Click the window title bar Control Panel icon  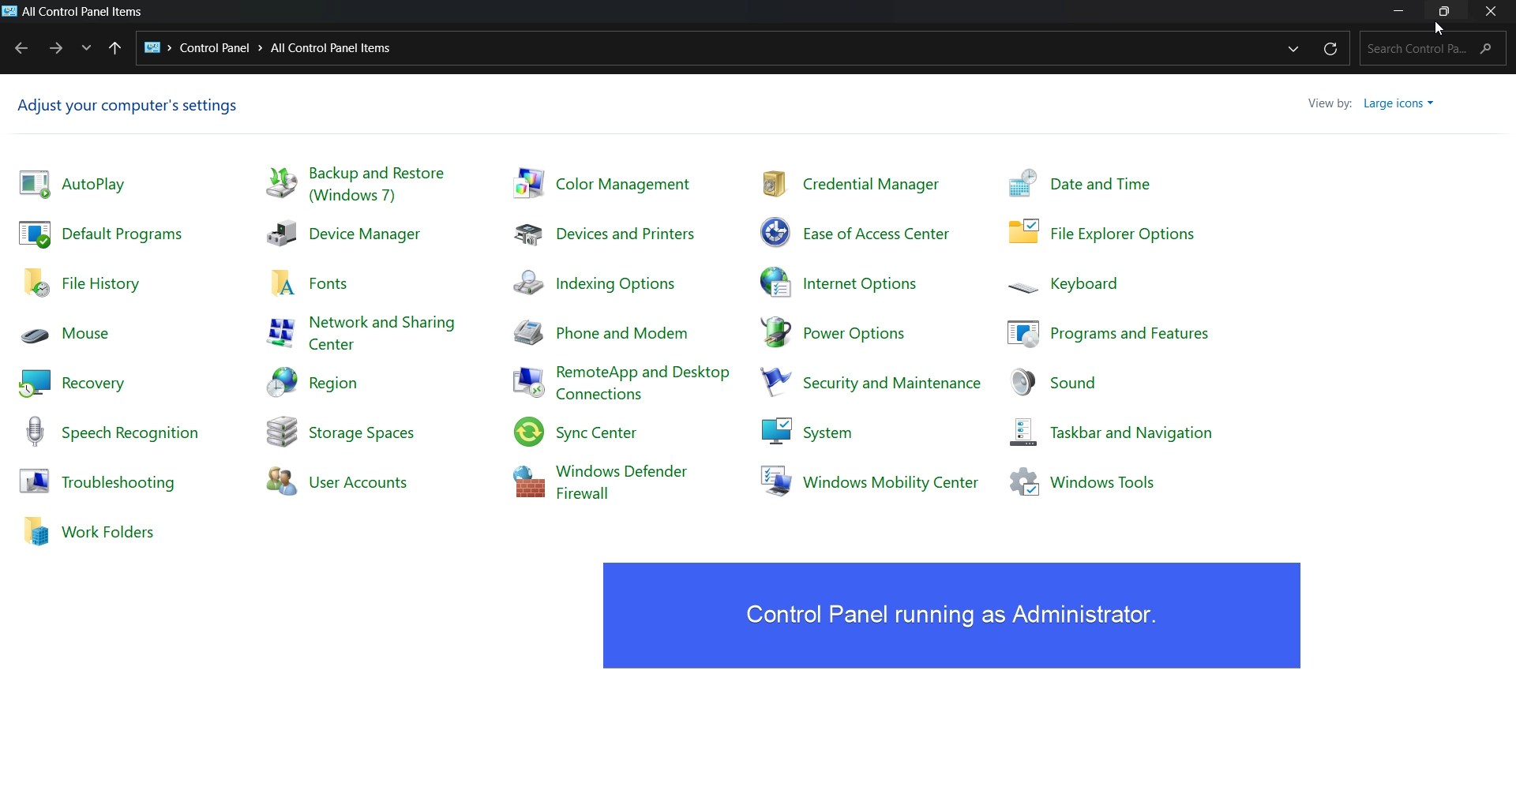point(9,12)
